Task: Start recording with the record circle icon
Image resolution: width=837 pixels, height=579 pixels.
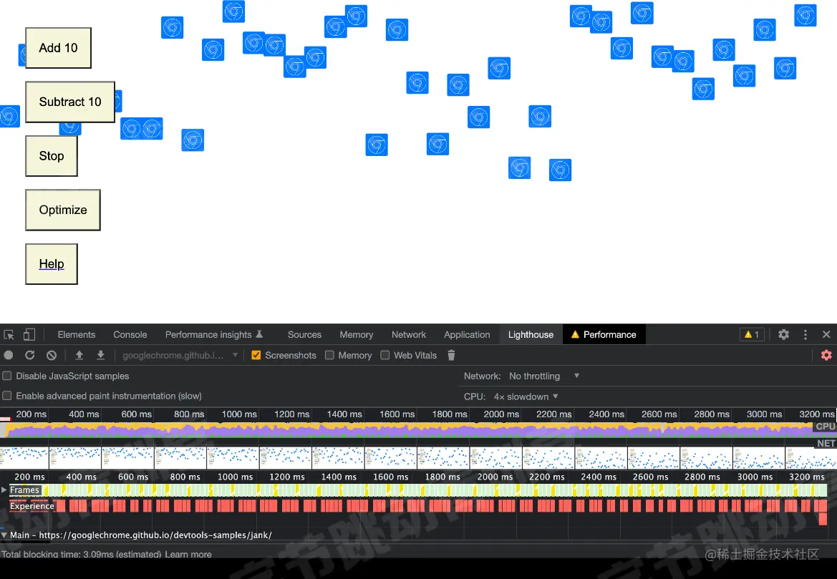Action: (x=9, y=356)
